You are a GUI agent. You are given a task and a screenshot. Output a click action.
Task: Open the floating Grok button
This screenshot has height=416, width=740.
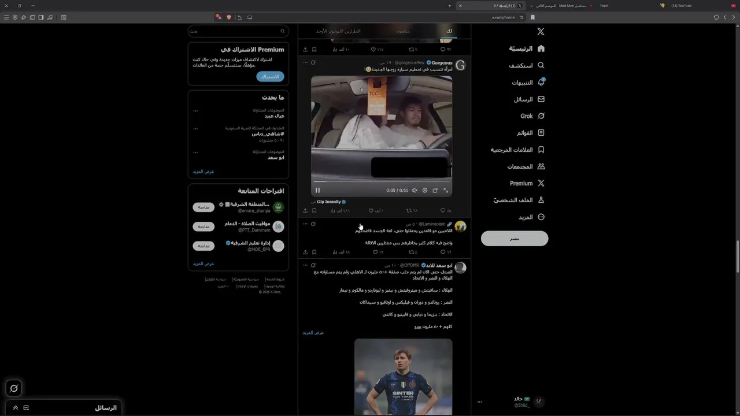[14, 388]
